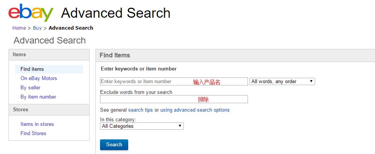Click the Exclude words input field
Viewport: 375px width, 154px height.
point(174,99)
